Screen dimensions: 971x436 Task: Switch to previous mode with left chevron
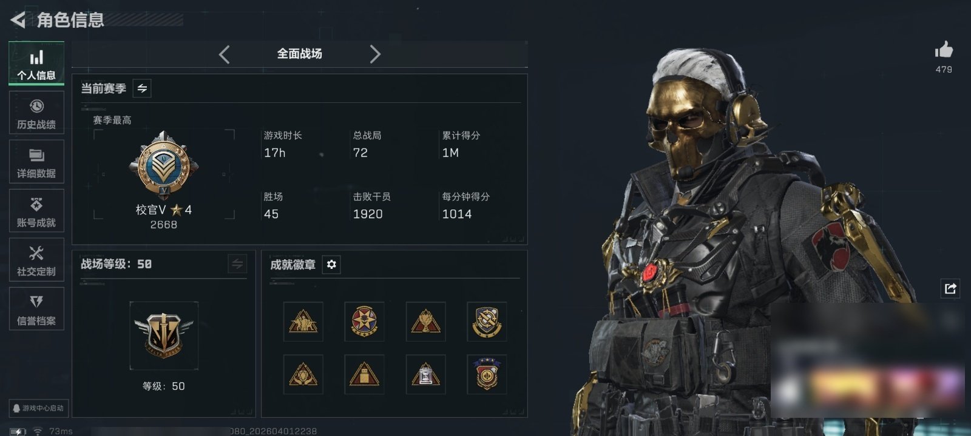click(224, 54)
